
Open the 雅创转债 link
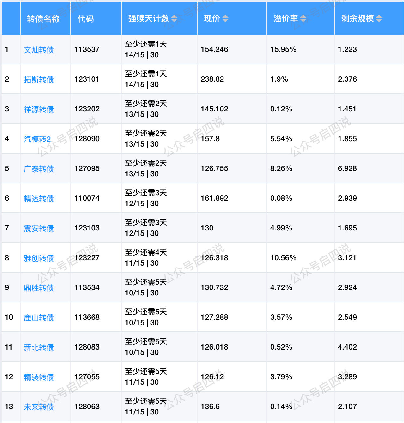39,258
